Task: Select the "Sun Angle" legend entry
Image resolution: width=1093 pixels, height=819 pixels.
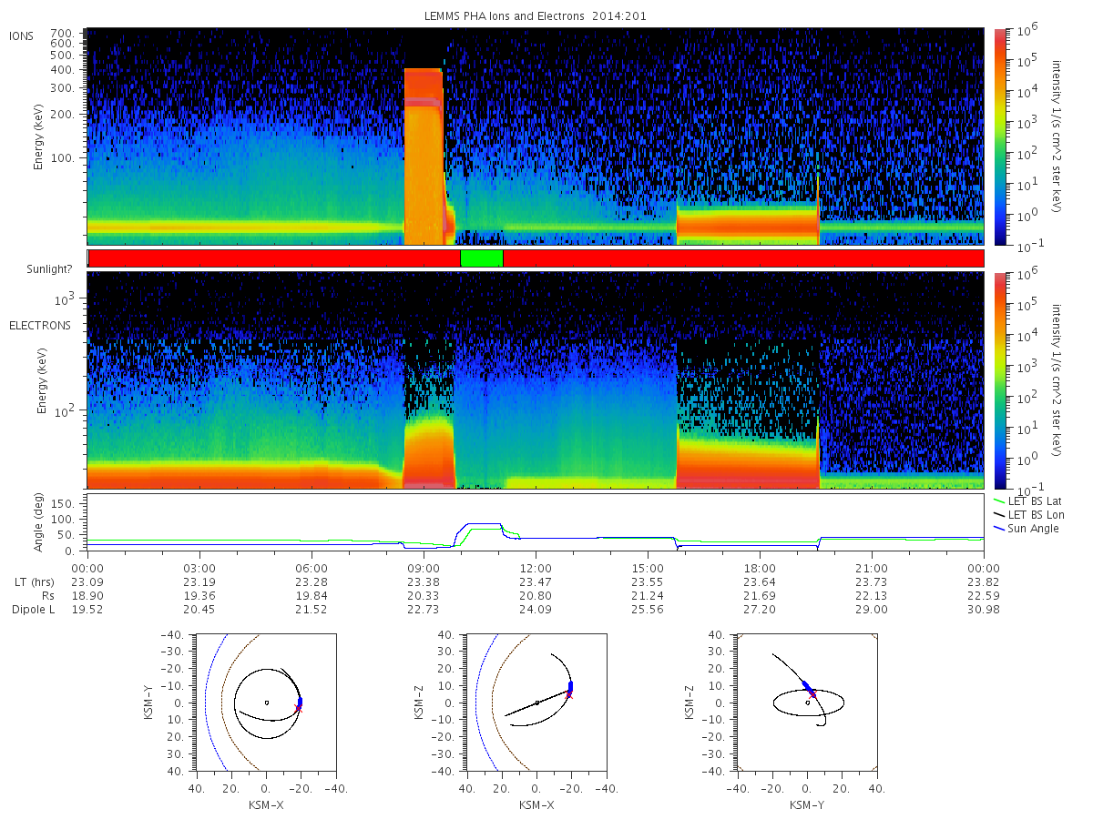Action: 1026,529
